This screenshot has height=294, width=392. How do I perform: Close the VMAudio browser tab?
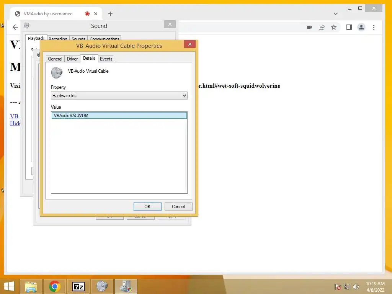(x=95, y=14)
